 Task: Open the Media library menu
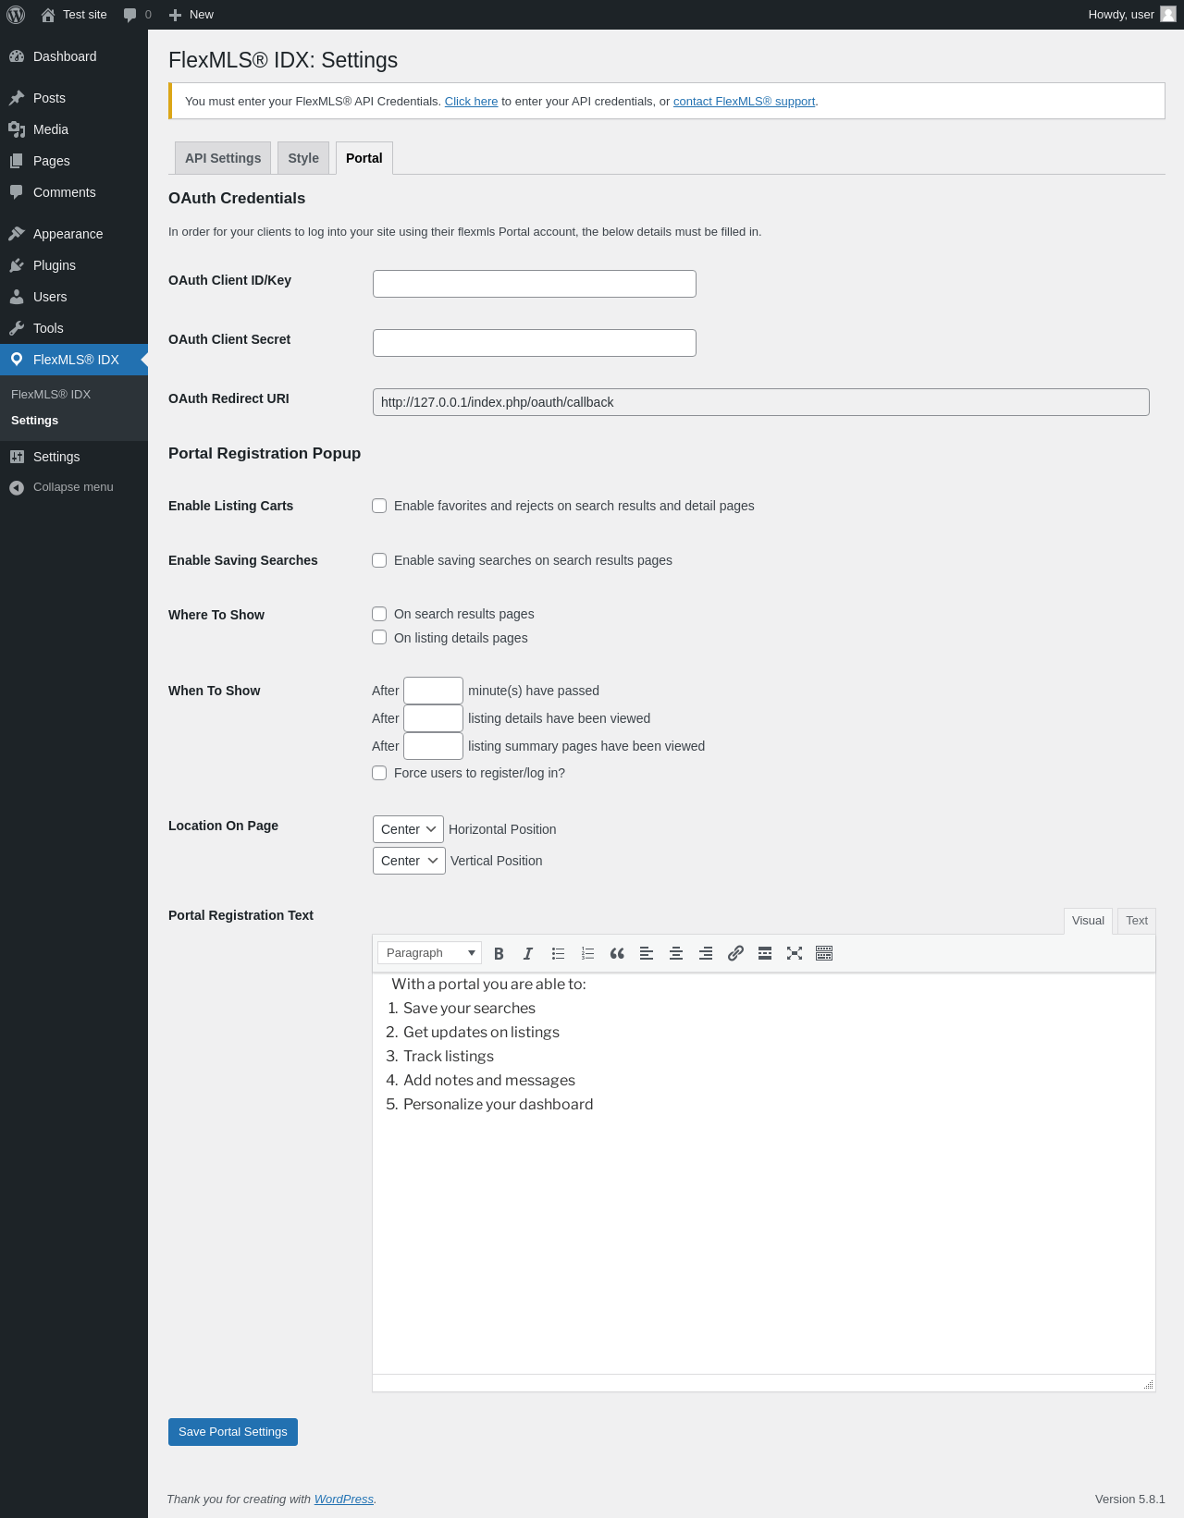point(74,129)
